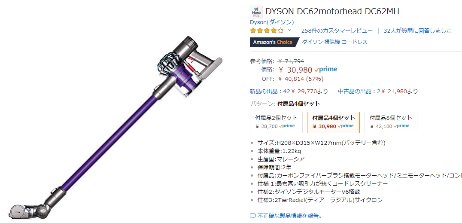Open the ダイソン 掃除機 コードレス category link

(335, 42)
